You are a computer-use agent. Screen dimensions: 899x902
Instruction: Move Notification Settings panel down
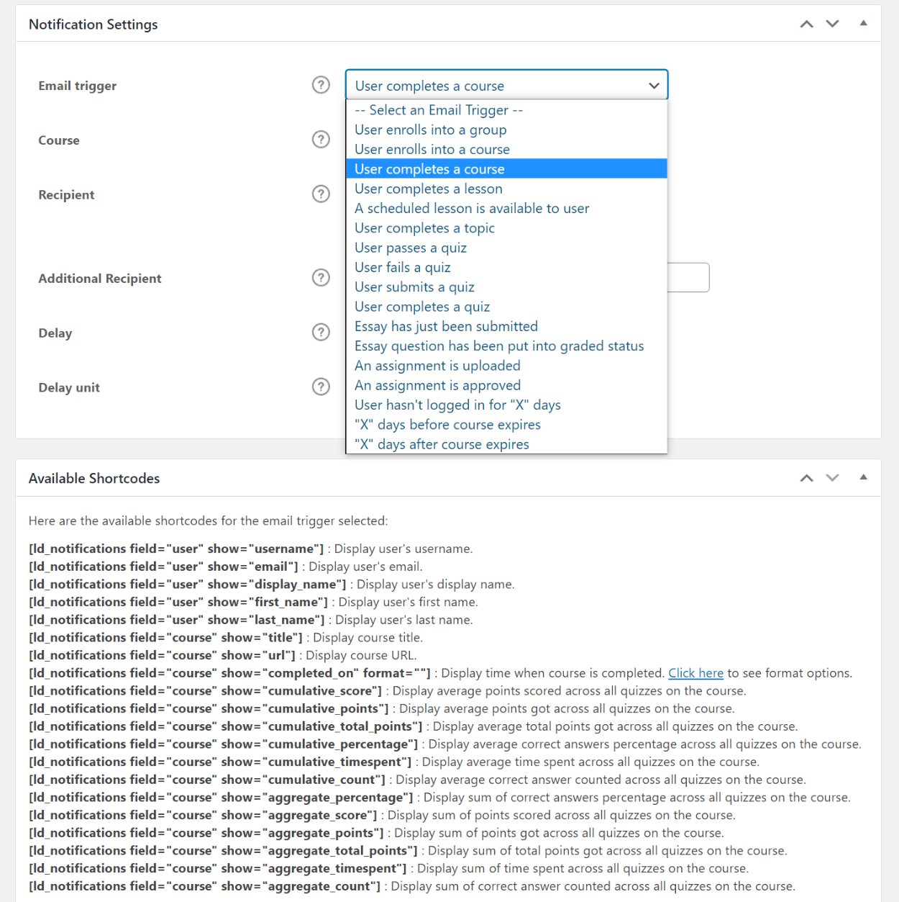click(833, 24)
